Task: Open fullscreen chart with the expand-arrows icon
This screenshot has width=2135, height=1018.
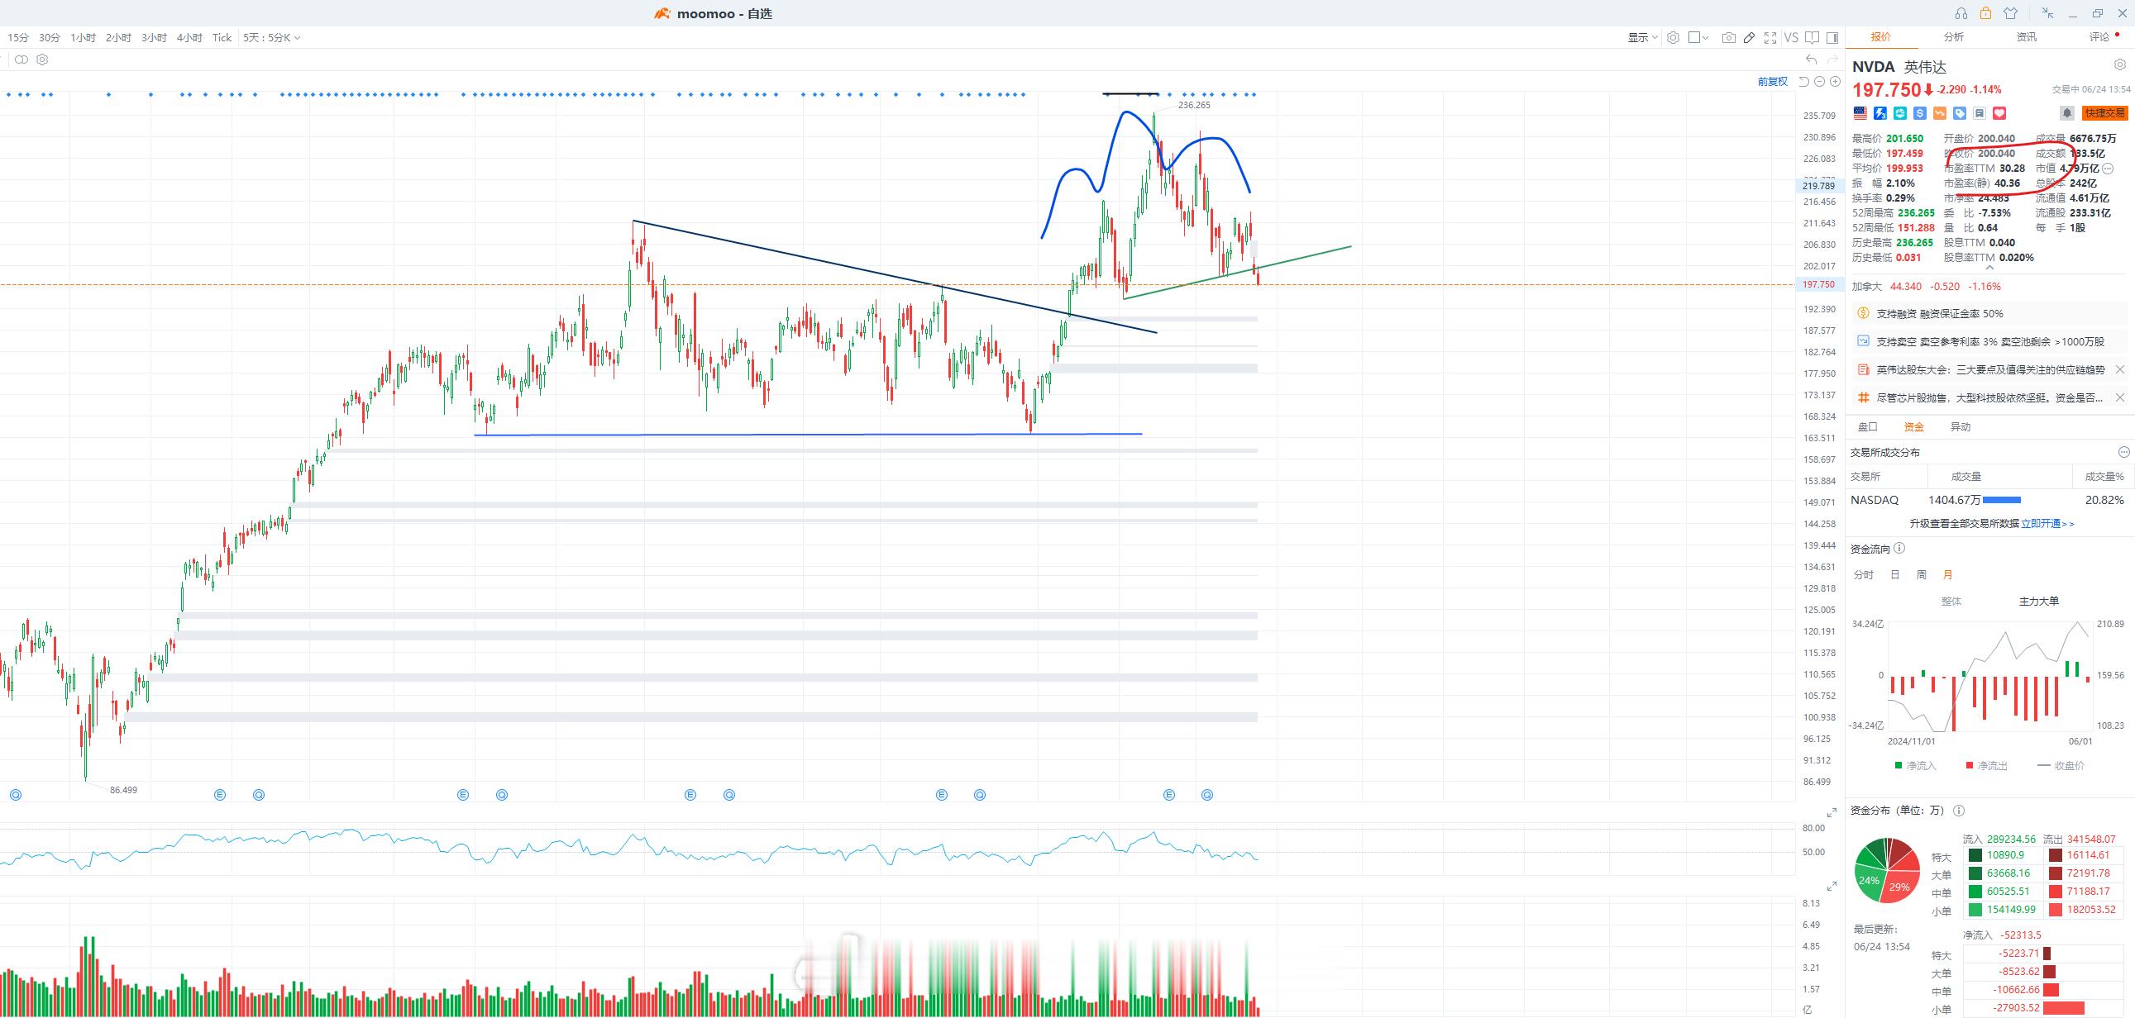Action: click(x=1770, y=37)
